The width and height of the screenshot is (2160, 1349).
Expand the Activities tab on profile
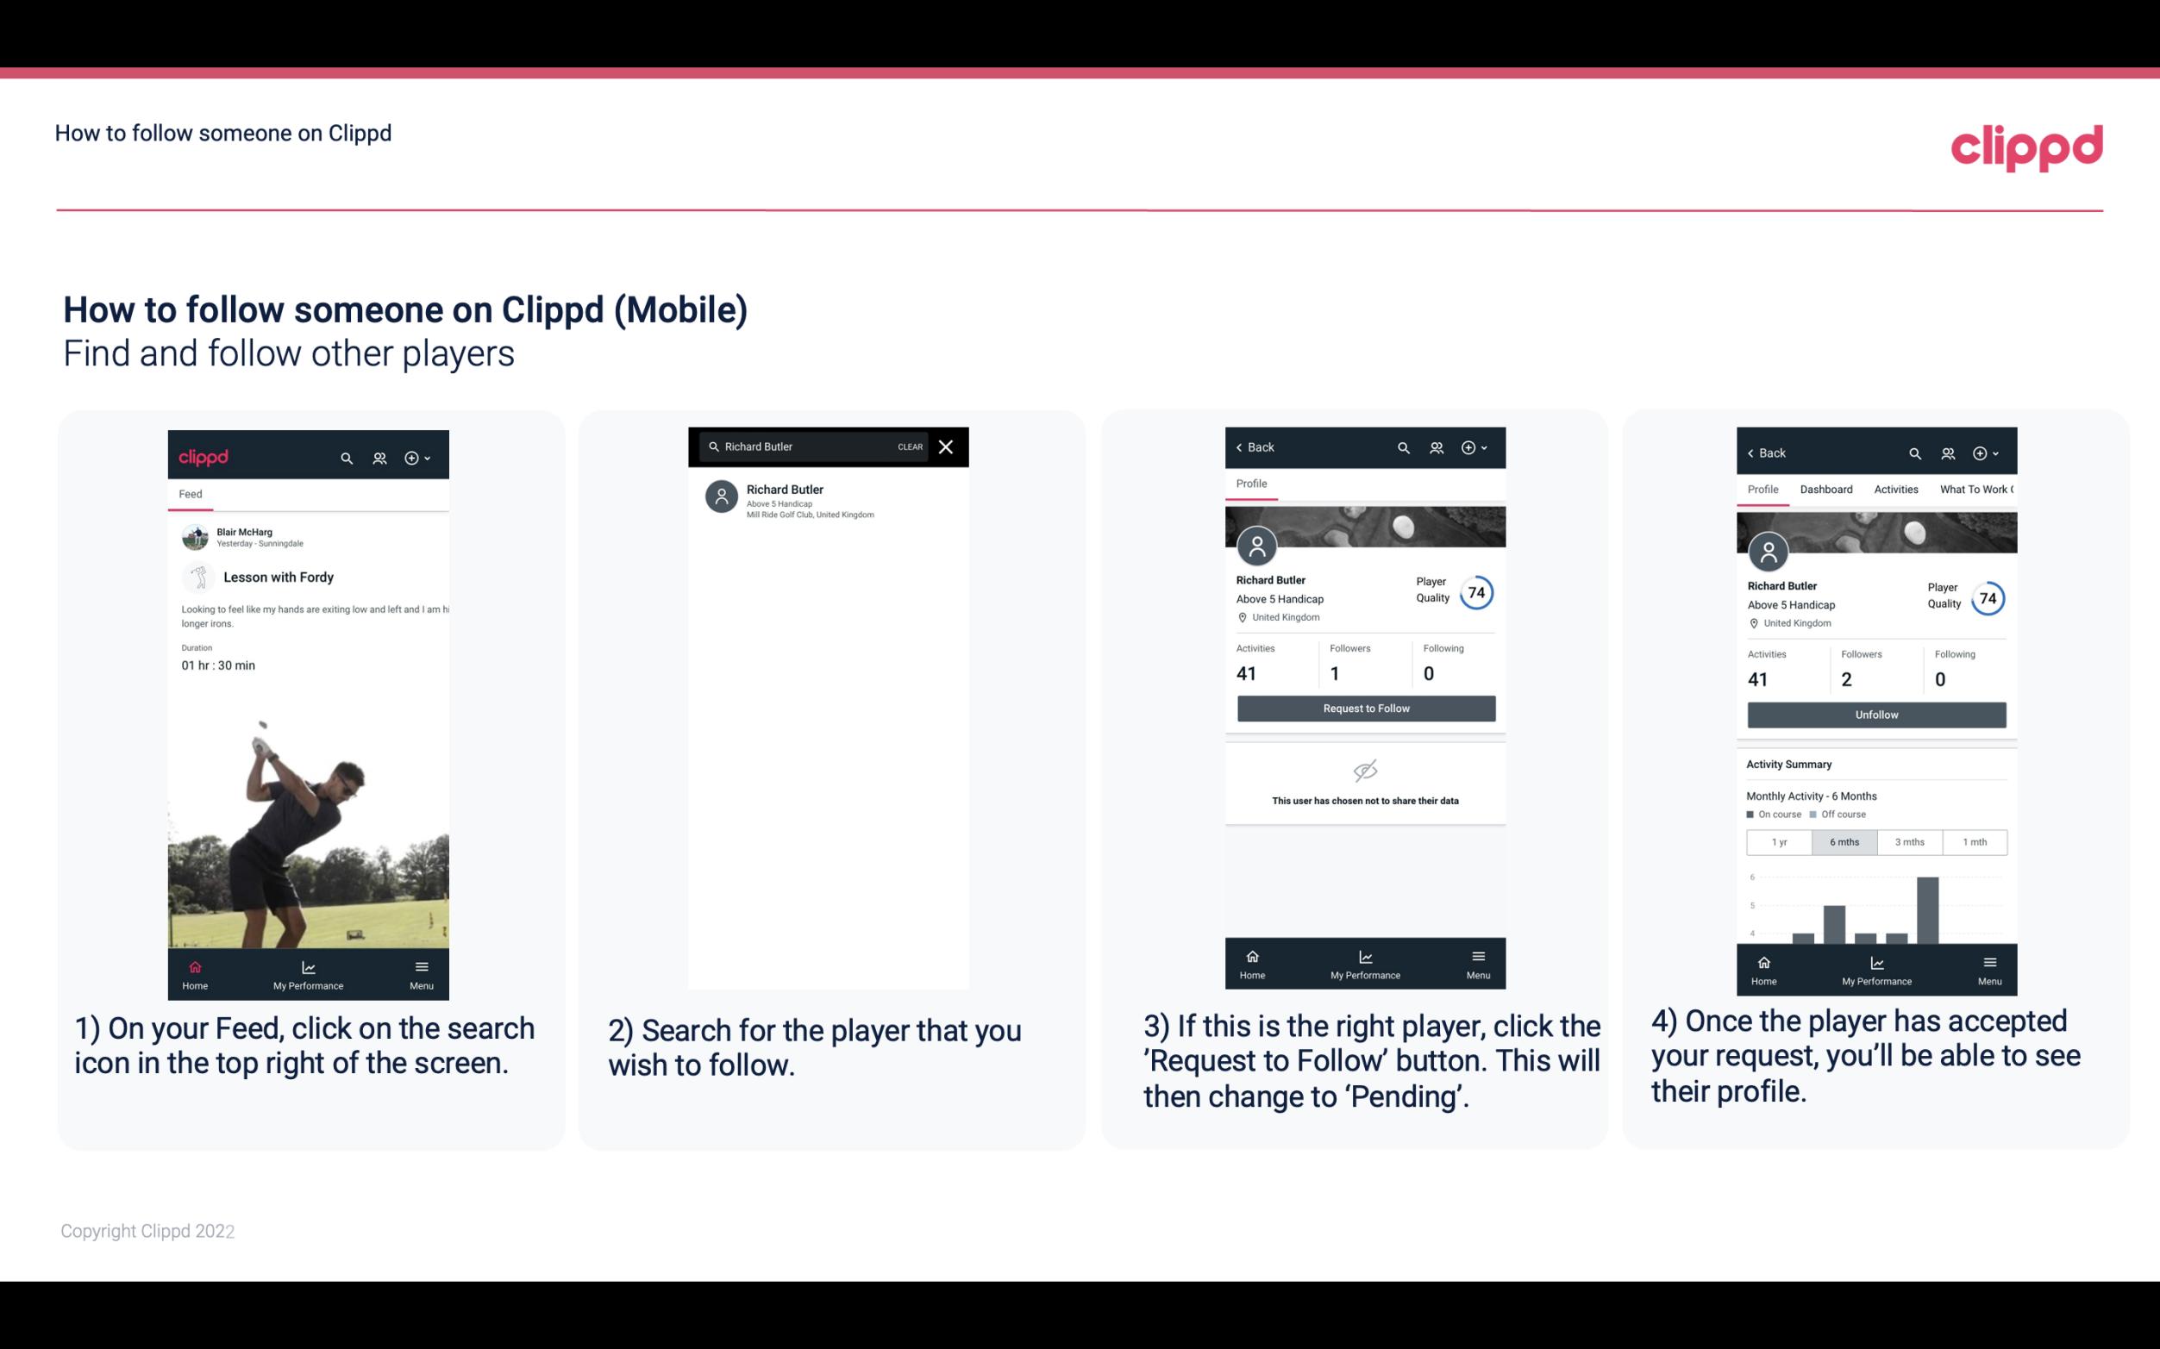click(1896, 488)
